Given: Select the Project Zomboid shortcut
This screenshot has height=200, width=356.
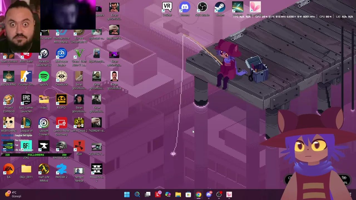Looking at the screenshot, I should point(9,104).
